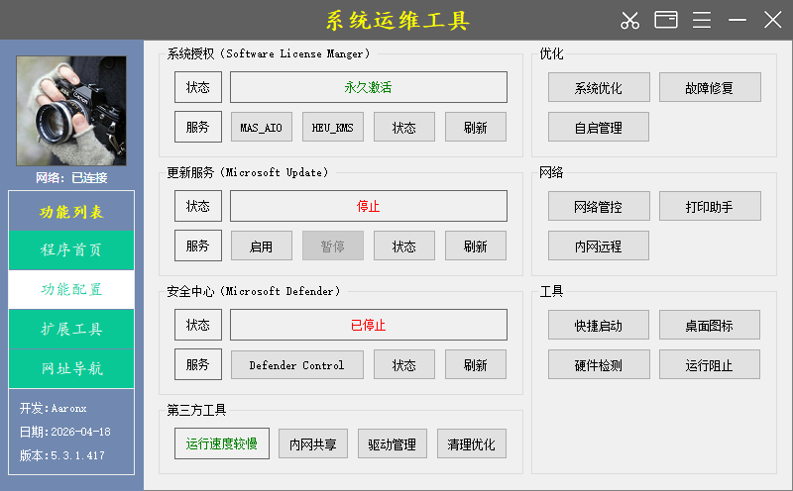Open Defender Control
Image resolution: width=793 pixels, height=491 pixels.
[x=297, y=364]
